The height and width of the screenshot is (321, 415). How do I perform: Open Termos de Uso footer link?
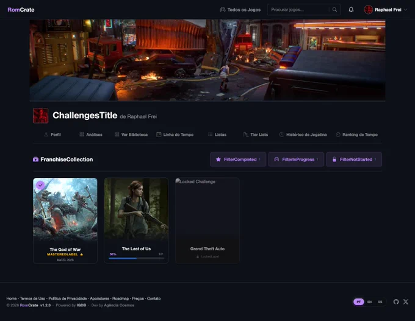(32, 298)
